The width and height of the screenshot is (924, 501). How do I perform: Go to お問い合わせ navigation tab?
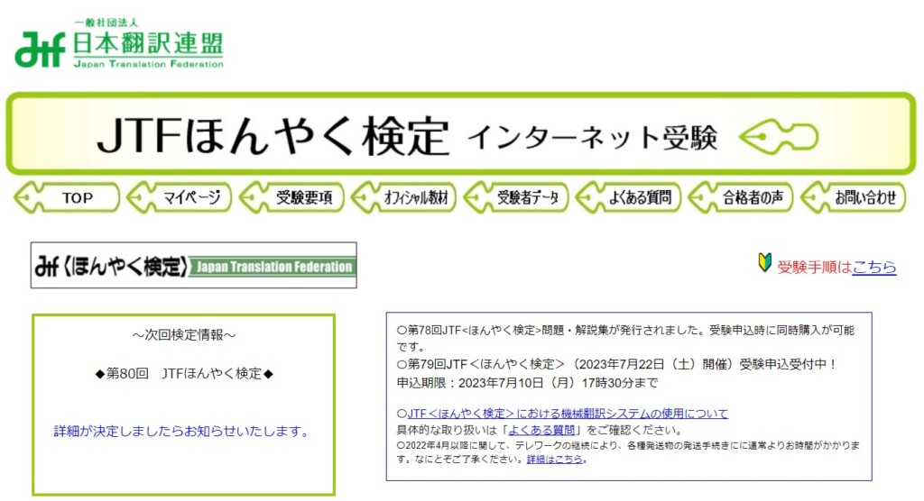(854, 197)
